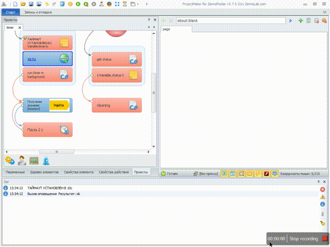Click the New project document icon
This screenshot has height=247, width=330.
[x=15, y=4]
